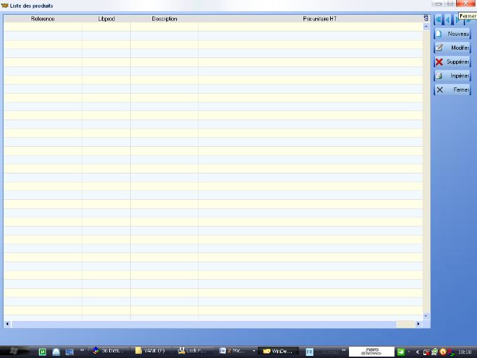Open the Bureau toolbar label
477x358 pixels.
point(330,352)
